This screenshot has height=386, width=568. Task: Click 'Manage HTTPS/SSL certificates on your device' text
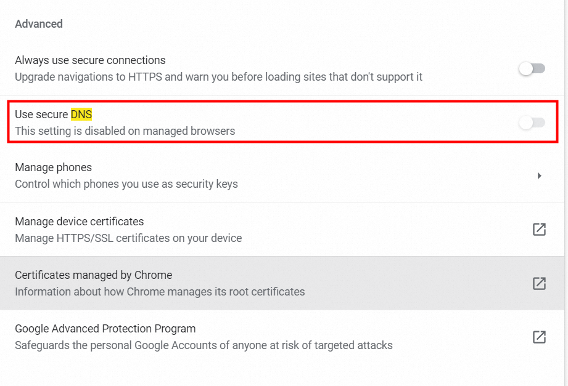point(128,238)
